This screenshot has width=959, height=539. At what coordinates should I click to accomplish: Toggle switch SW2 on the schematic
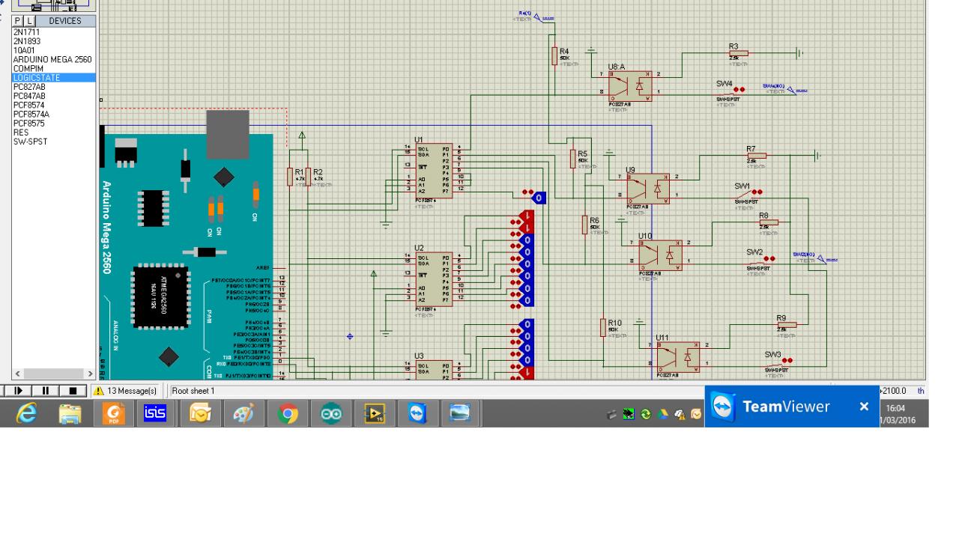click(x=759, y=260)
